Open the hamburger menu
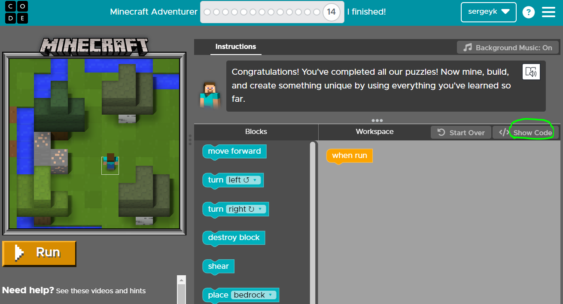This screenshot has width=563, height=304. [548, 12]
